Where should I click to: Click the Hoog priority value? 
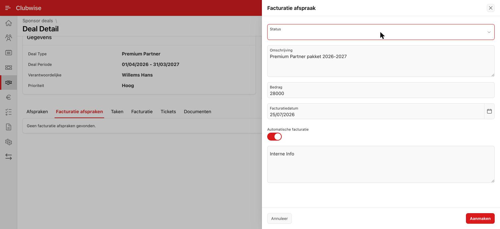pyautogui.click(x=128, y=85)
